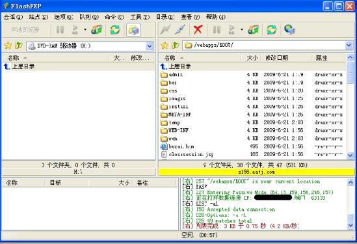Select the buzai.htm file
The height and width of the screenshot is (244, 357).
[252, 146]
